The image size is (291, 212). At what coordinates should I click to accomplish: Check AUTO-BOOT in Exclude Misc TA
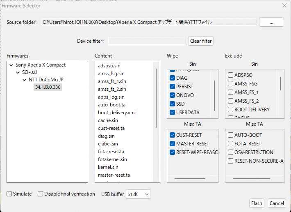tap(230, 135)
